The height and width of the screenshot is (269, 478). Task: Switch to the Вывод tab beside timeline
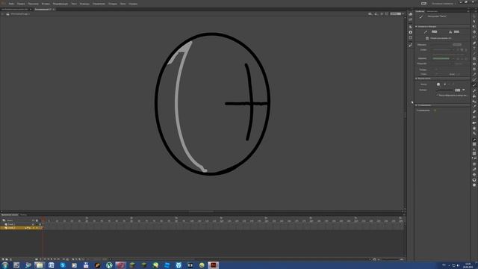[x=23, y=214]
